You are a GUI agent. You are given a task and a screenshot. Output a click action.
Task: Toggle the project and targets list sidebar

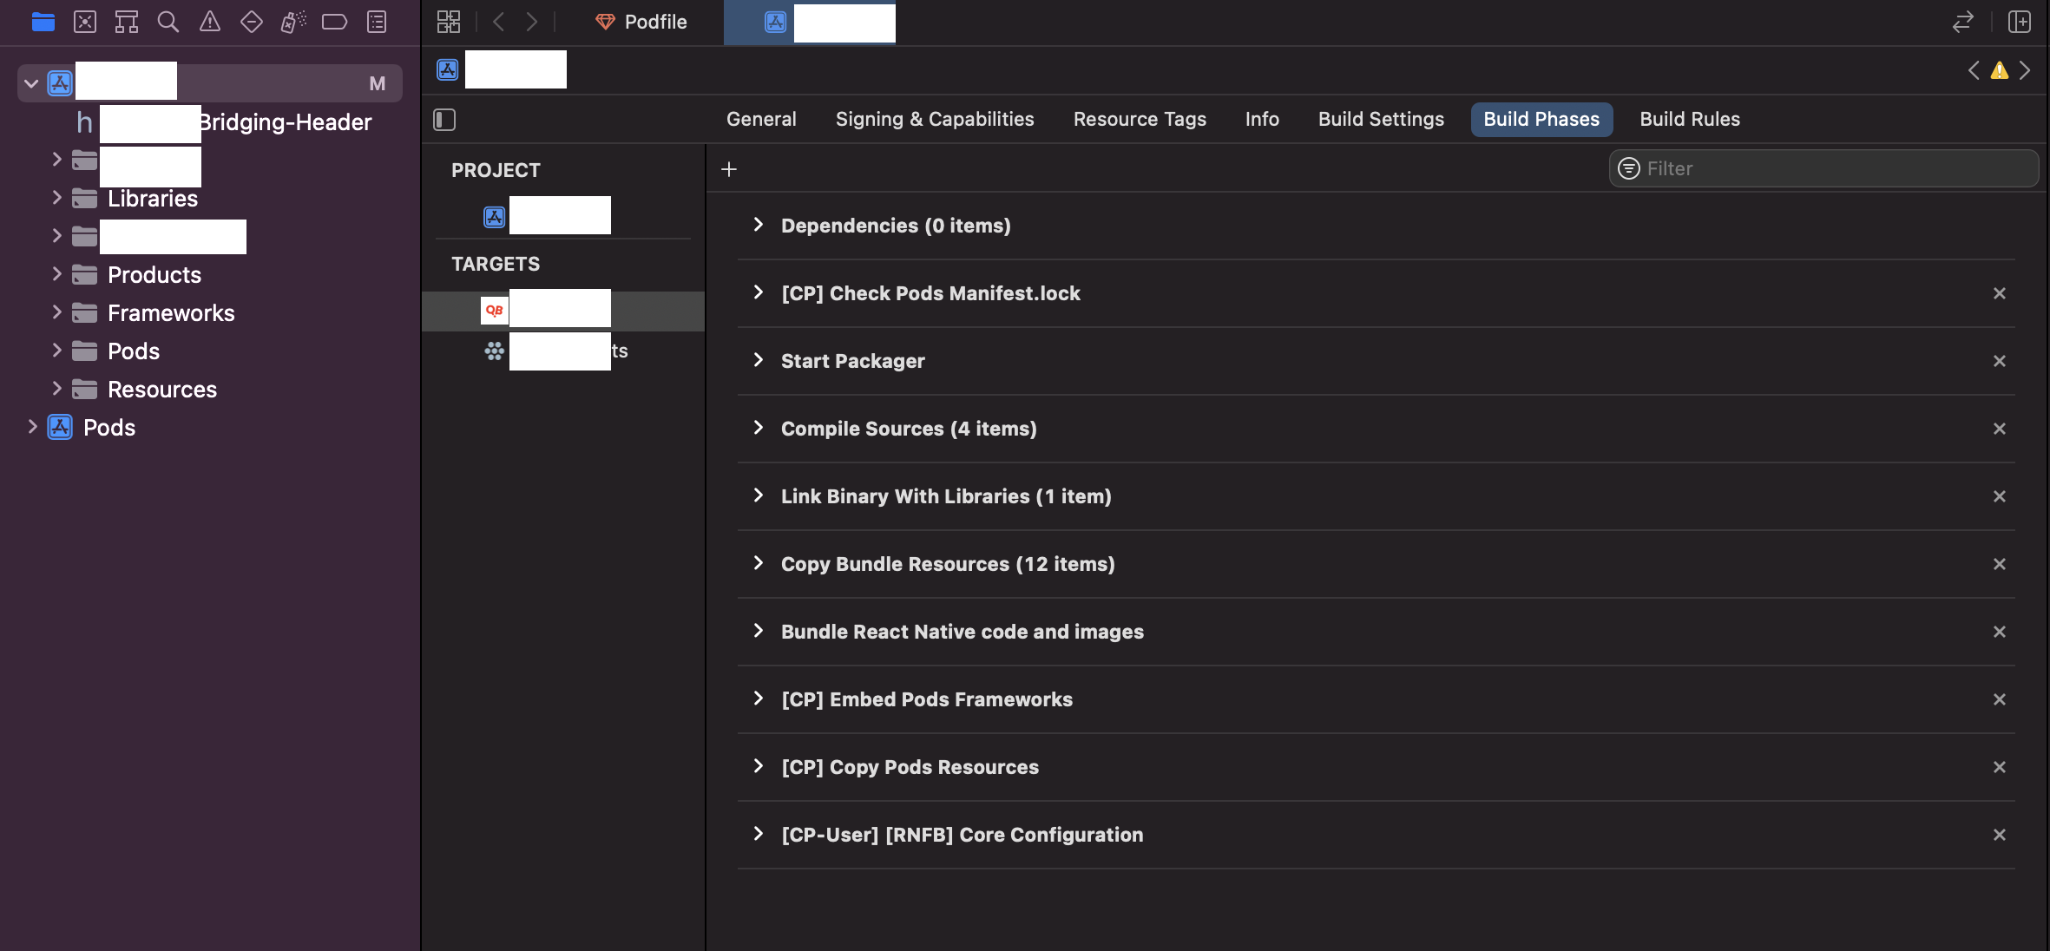(444, 120)
